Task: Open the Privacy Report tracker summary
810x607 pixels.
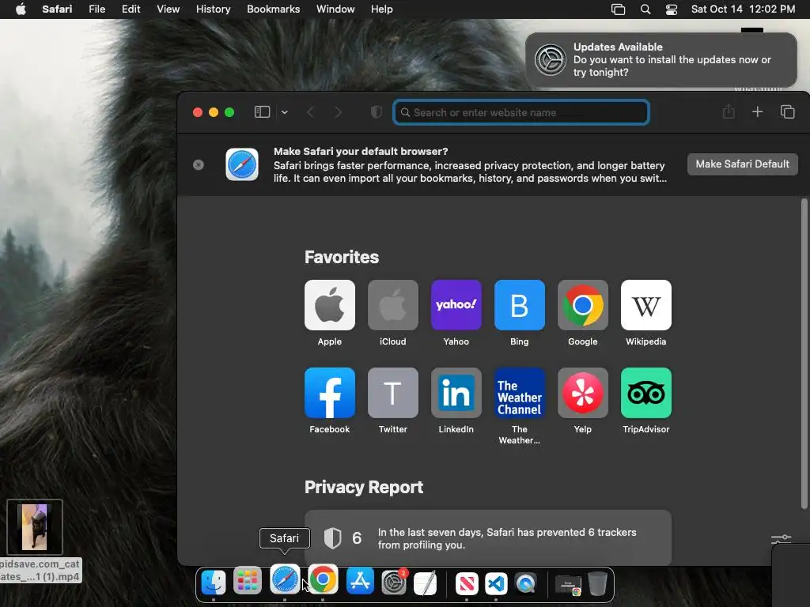Action: (487, 537)
